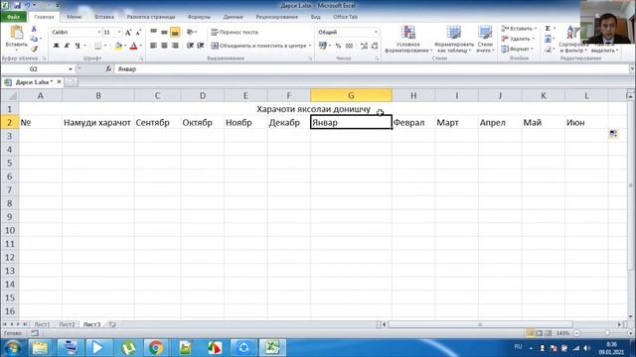Toggle align text right

pyautogui.click(x=175, y=46)
